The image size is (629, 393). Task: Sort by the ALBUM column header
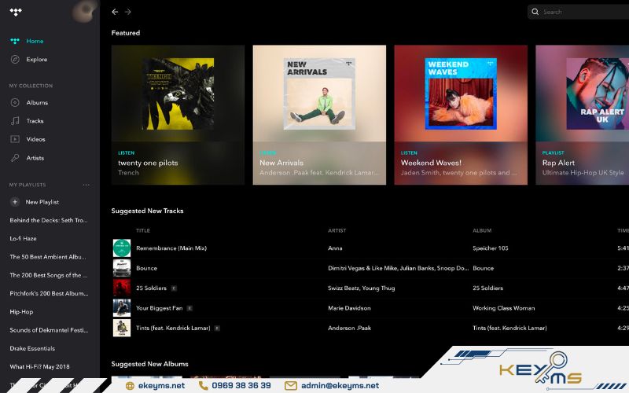[x=482, y=230]
